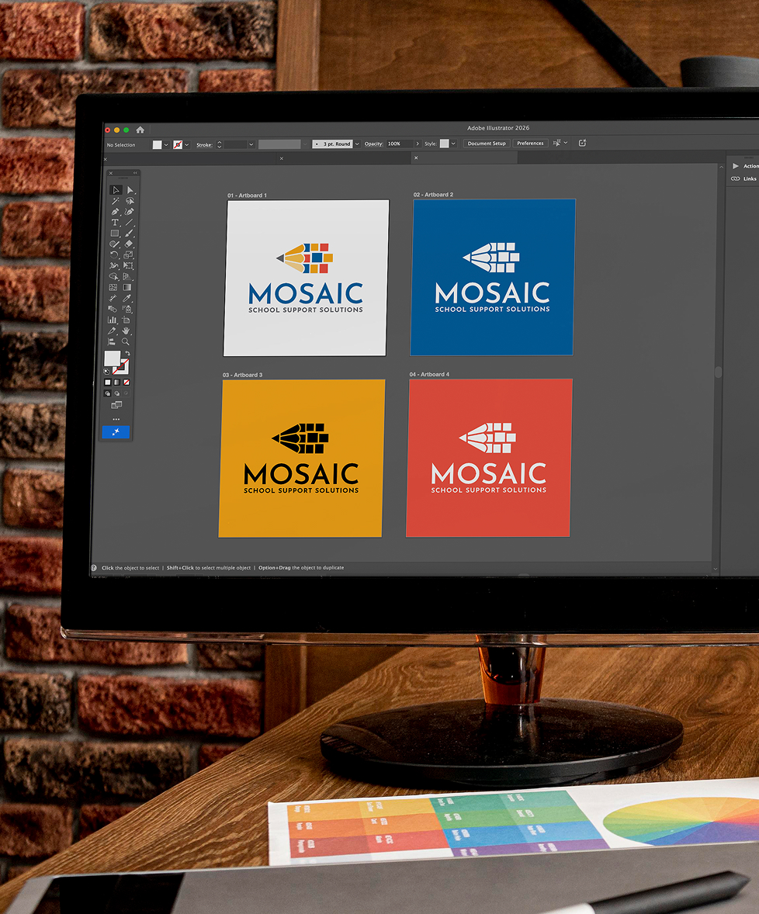759x914 pixels.
Task: Select the Pen tool
Action: point(114,212)
